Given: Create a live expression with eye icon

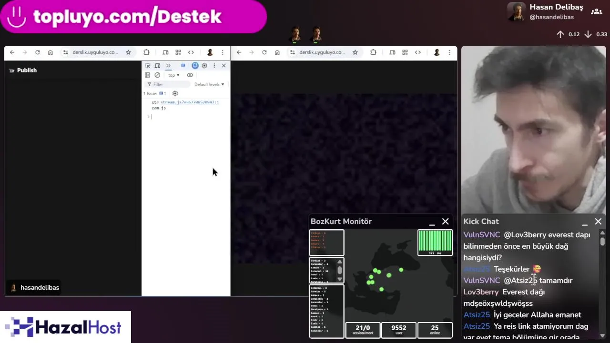Looking at the screenshot, I should pyautogui.click(x=190, y=75).
